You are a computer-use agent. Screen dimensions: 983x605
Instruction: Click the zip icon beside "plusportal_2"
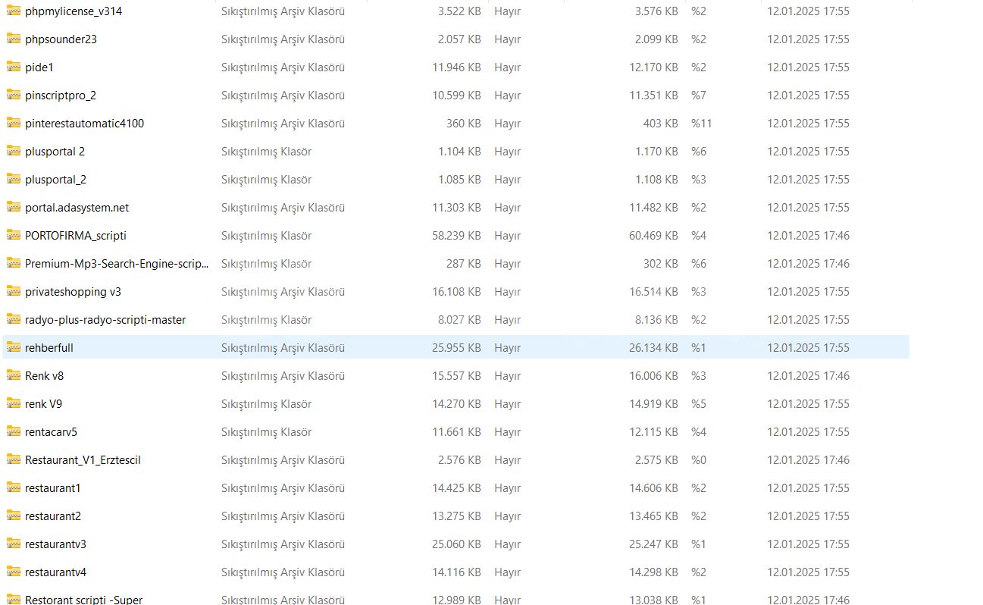tap(14, 179)
